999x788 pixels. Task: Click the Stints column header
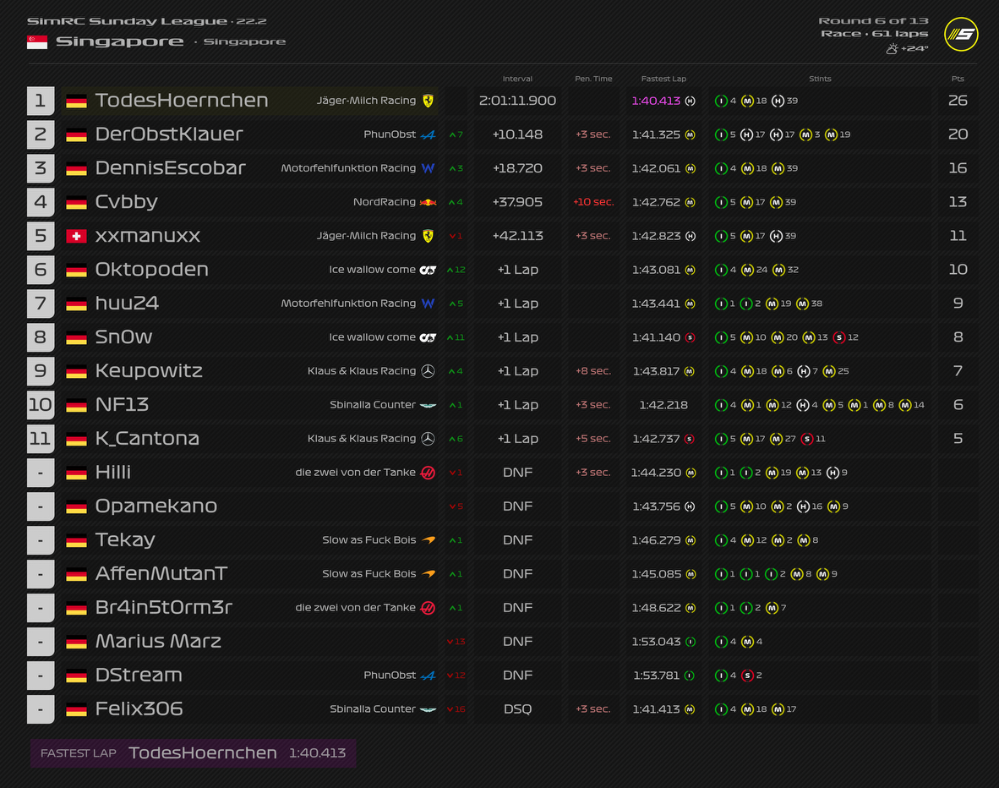coord(820,79)
